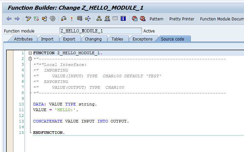Image resolution: width=244 pixels, height=152 pixels.
Task: Collapse the FUNCTION Z_HELLO_MODULE_1 code block
Action: [x=30, y=53]
